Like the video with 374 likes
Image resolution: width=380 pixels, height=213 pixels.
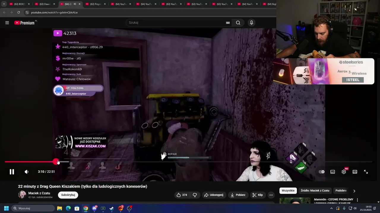click(x=182, y=195)
